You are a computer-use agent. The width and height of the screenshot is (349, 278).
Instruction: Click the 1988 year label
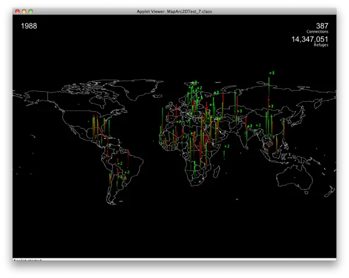pyautogui.click(x=29, y=26)
